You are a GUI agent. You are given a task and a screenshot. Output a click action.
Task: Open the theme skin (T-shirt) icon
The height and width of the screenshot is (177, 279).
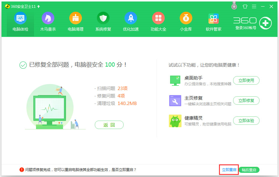[x=244, y=6]
